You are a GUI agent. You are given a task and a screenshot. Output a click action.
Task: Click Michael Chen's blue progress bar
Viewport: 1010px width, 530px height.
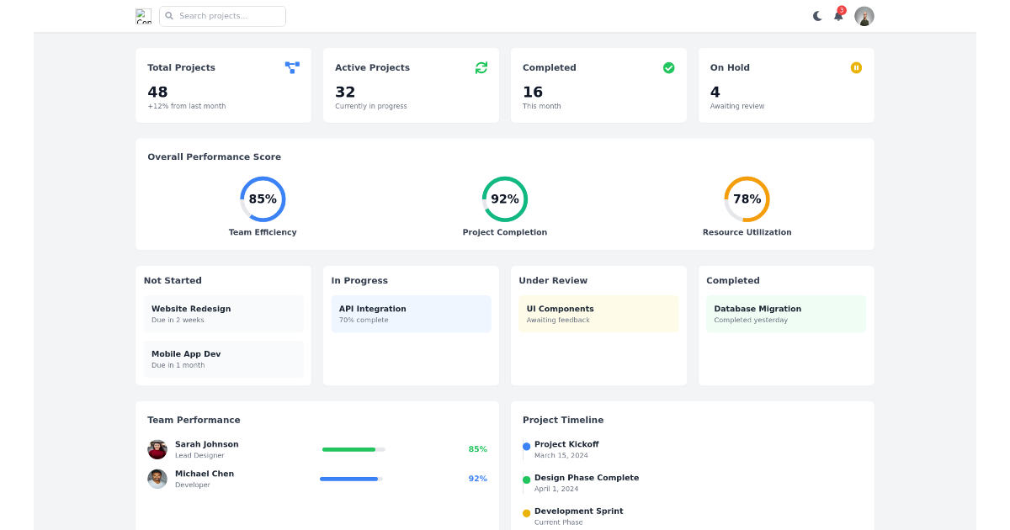tap(349, 479)
